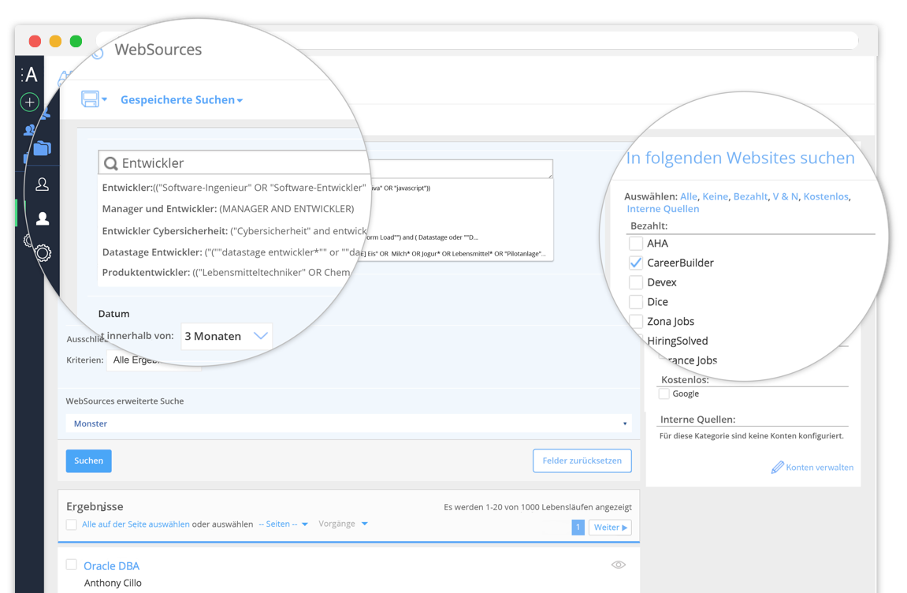Screen dimensions: 907x593
Task: Open the folders icon in the sidebar
Action: [42, 148]
